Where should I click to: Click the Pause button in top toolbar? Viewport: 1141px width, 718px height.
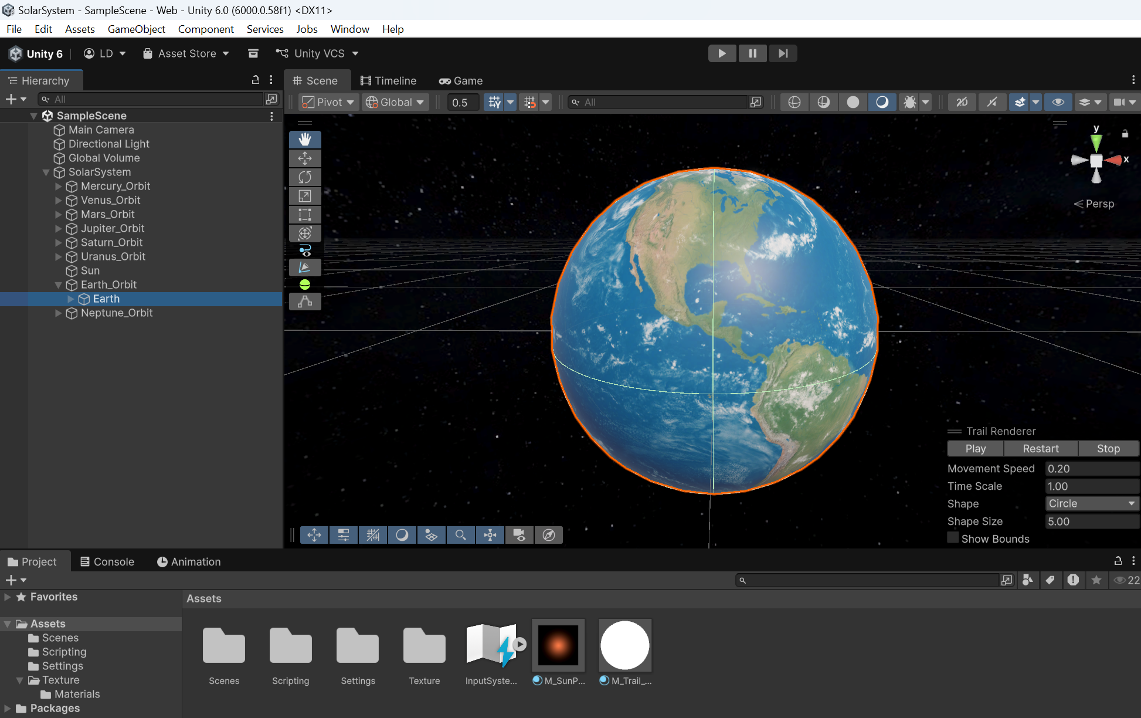coord(752,53)
